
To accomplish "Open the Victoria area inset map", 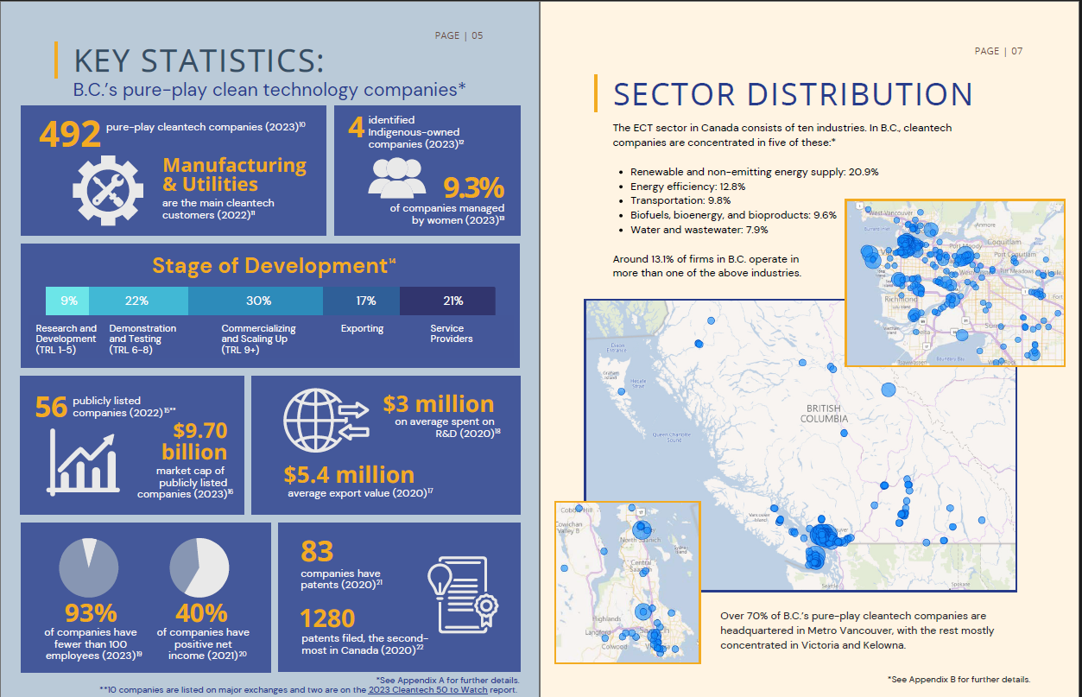I will coord(627,581).
